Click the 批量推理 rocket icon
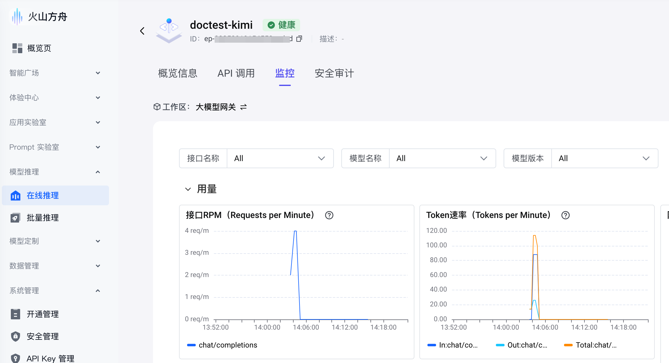The width and height of the screenshot is (669, 363). click(x=15, y=218)
